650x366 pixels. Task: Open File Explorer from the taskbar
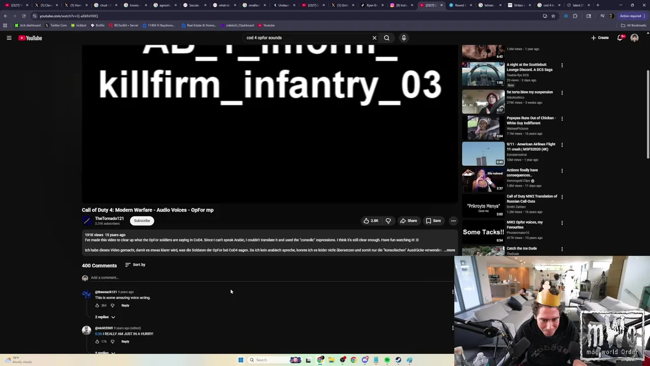tap(331, 360)
